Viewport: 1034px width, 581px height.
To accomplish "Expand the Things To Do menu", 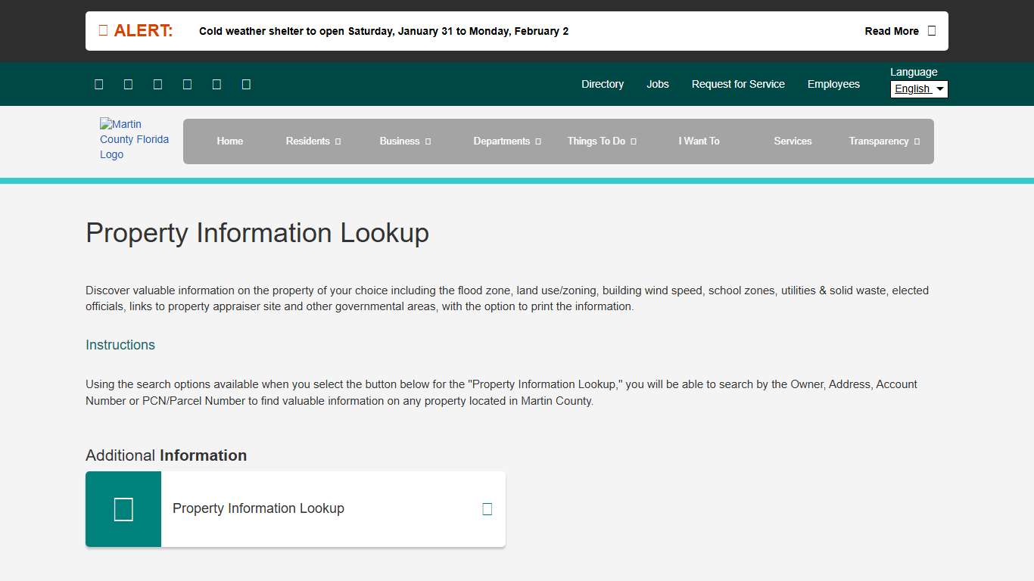I will tap(602, 141).
